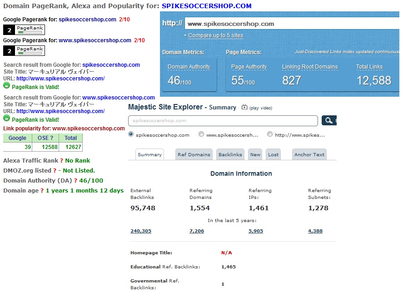Open the first http://www.spikesoccershop.com/ URL link
The height and width of the screenshot is (297, 408).
[x=60, y=78]
